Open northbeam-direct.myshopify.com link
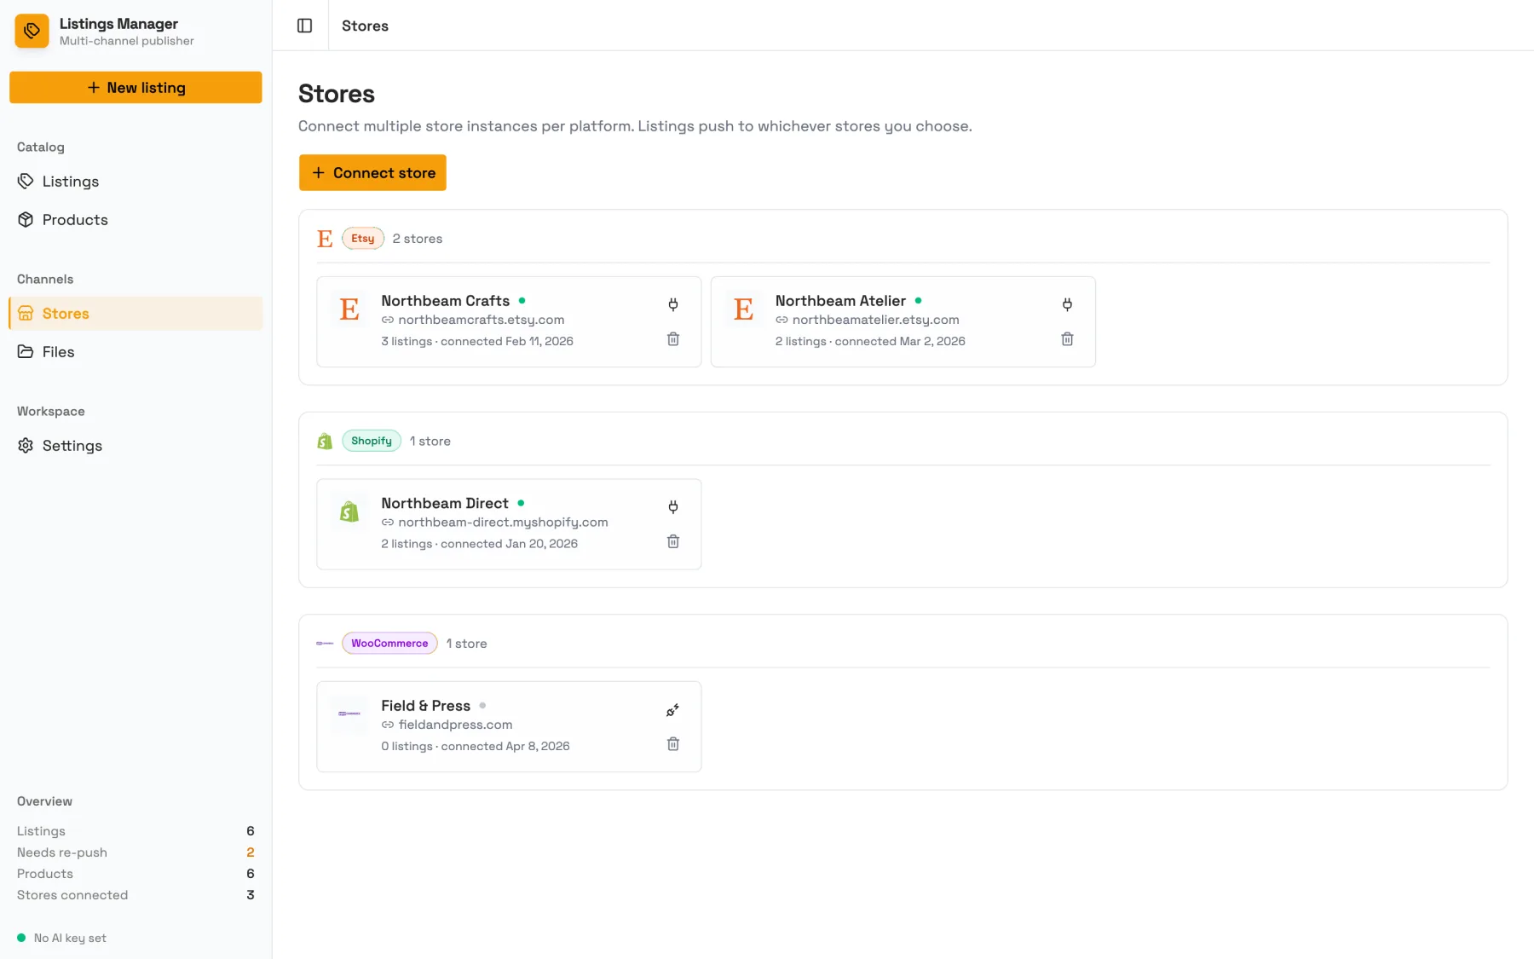Viewport: 1534px width, 959px height. pos(503,523)
